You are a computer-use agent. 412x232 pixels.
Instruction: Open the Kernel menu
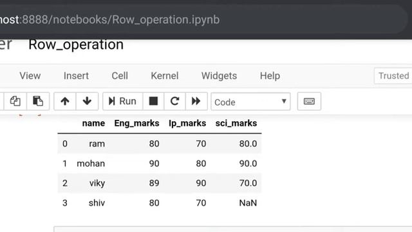pos(165,76)
